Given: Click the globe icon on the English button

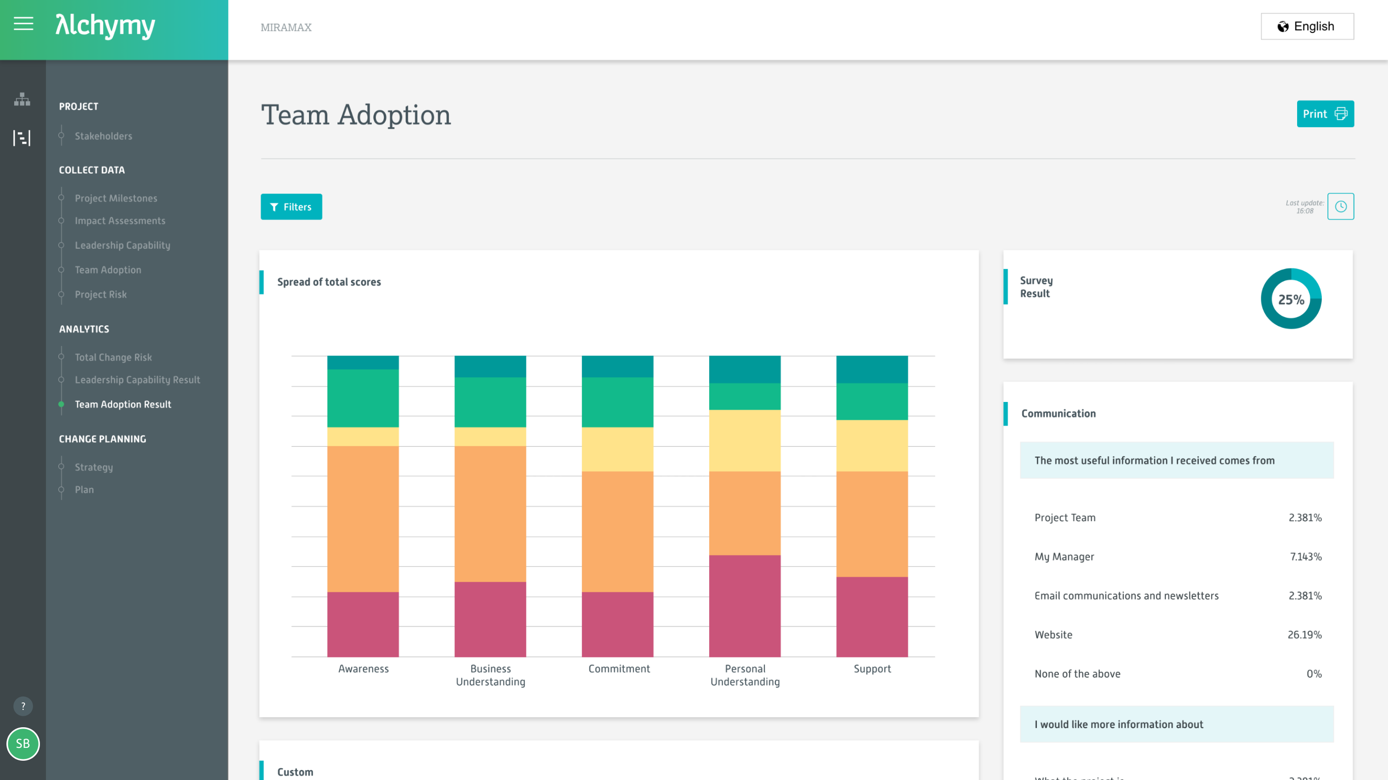Looking at the screenshot, I should coord(1283,26).
